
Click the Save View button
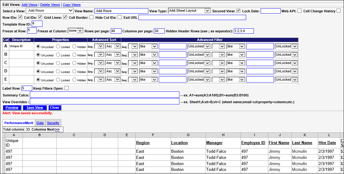pyautogui.click(x=35, y=108)
